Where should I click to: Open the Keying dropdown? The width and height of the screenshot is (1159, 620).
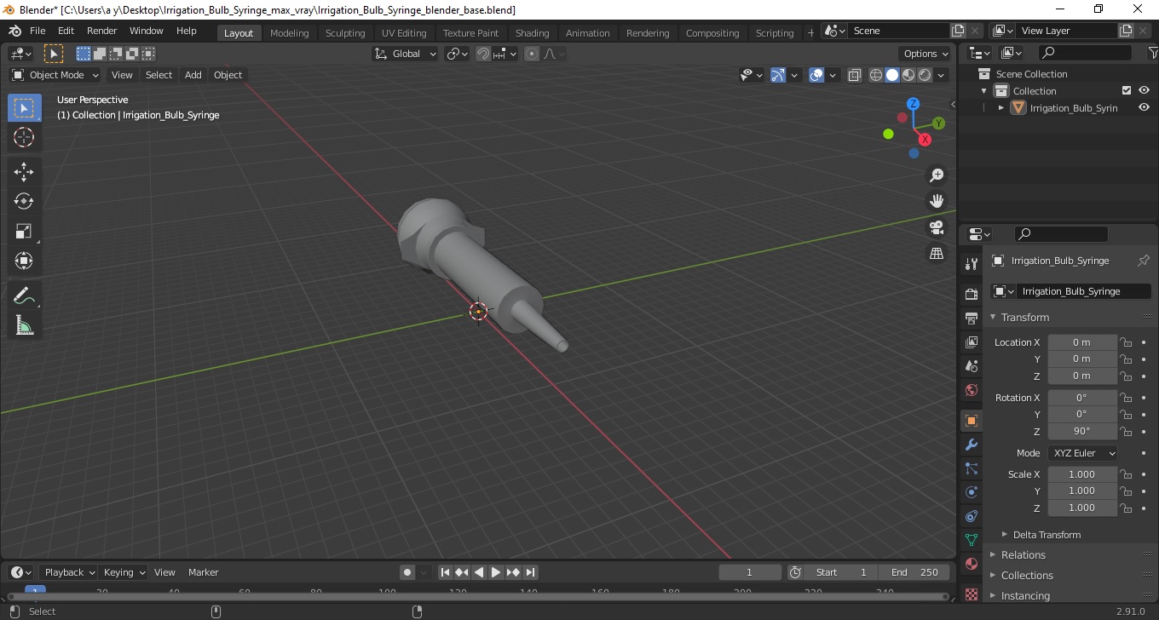point(124,572)
